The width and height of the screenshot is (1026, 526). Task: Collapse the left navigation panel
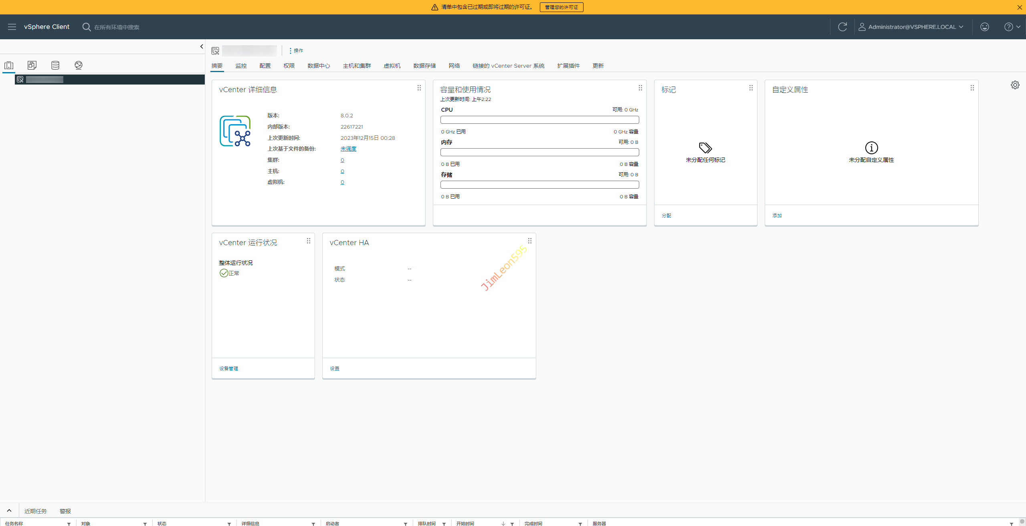click(x=202, y=46)
